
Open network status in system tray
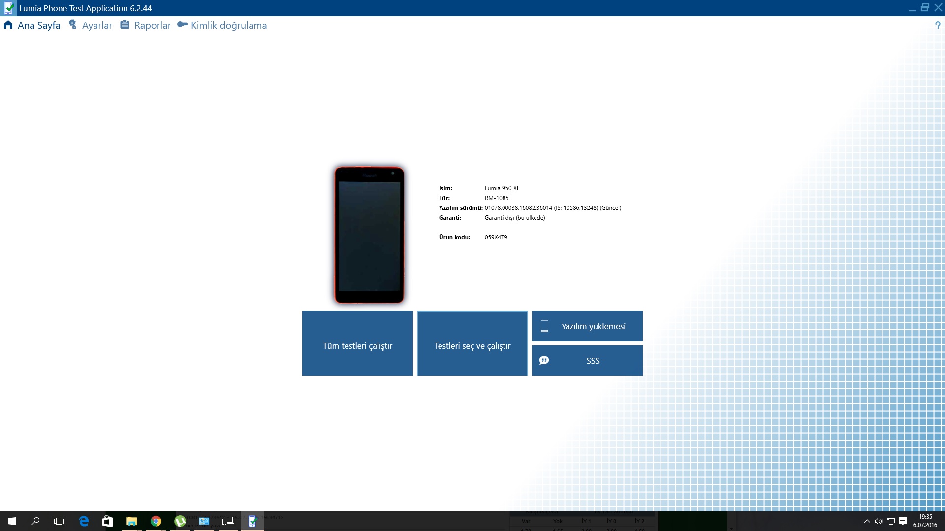coord(891,521)
